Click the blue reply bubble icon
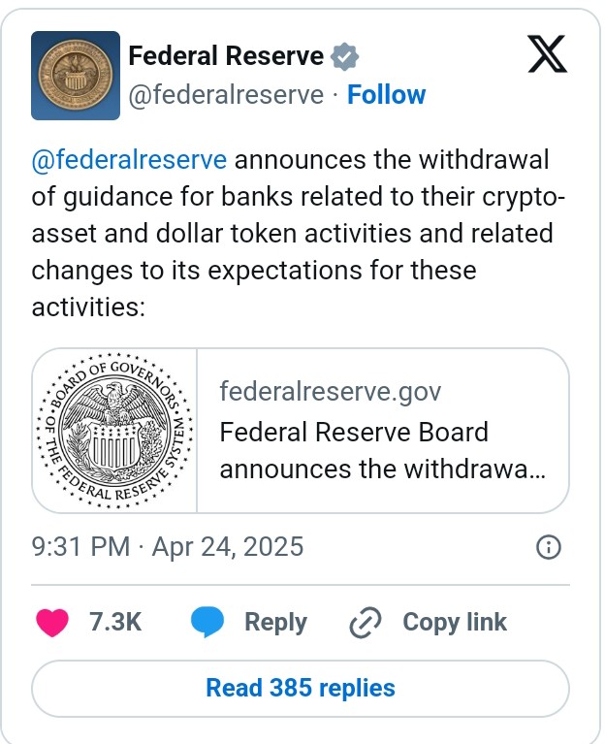The width and height of the screenshot is (605, 744). [207, 623]
